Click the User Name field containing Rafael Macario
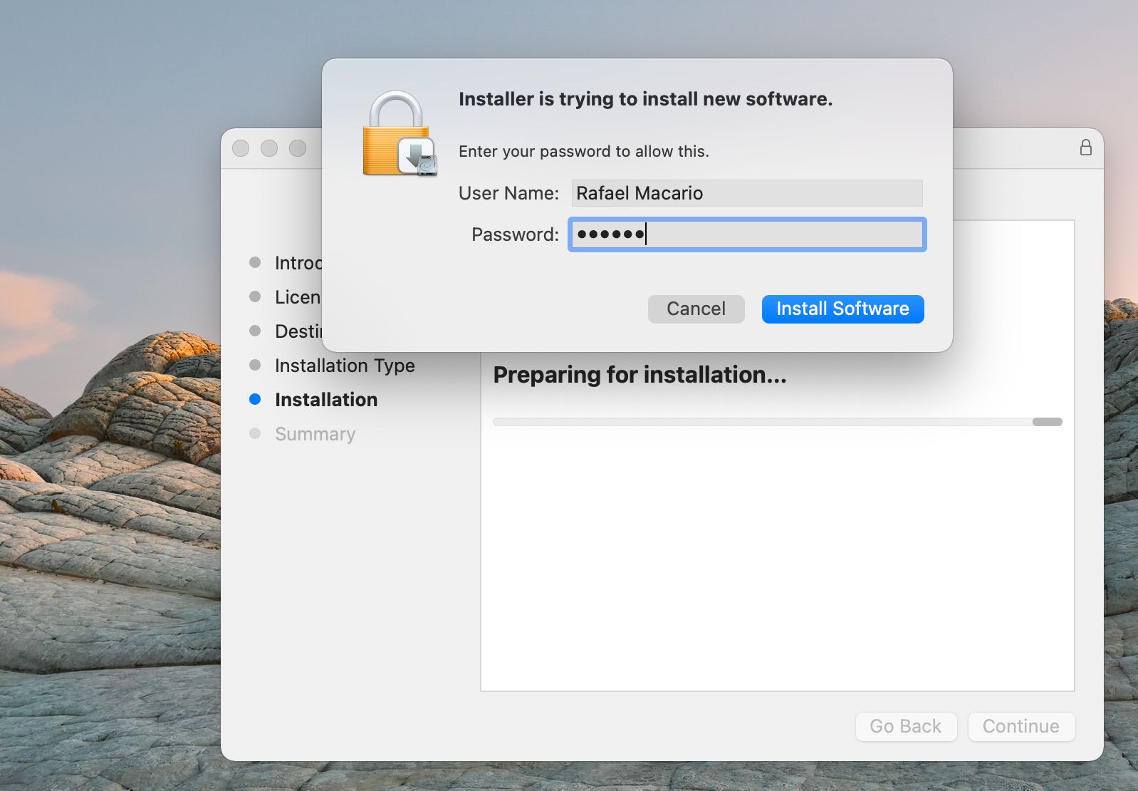The width and height of the screenshot is (1138, 791). tap(746, 193)
